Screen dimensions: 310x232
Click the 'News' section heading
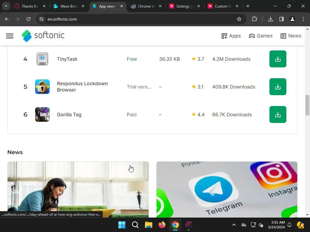[x=15, y=152]
